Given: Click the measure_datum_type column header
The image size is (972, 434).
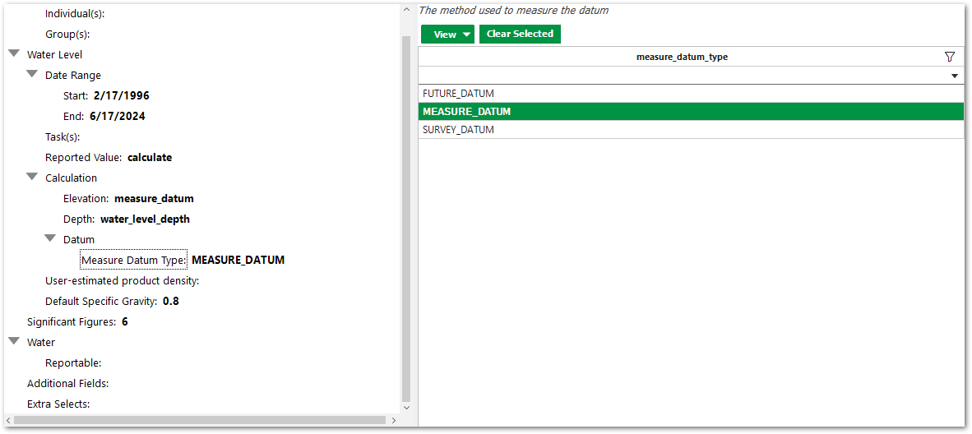Looking at the screenshot, I should click(x=681, y=57).
